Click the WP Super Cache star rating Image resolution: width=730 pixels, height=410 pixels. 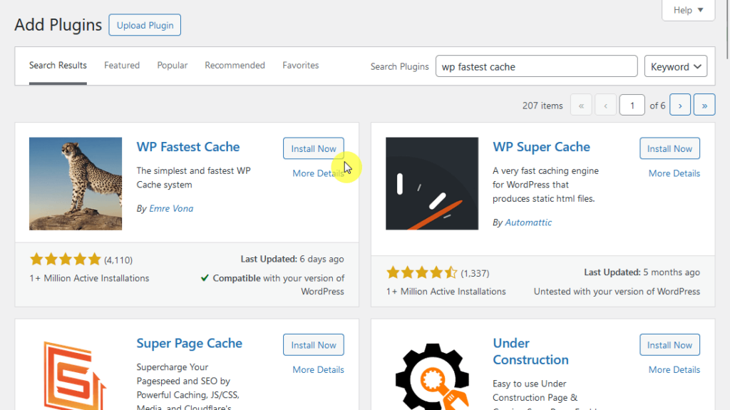422,272
